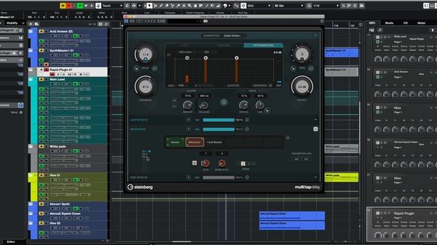The width and height of the screenshot is (437, 245).
Task: Mute the Atmos2 Squelch Down track
Action: coord(41,214)
